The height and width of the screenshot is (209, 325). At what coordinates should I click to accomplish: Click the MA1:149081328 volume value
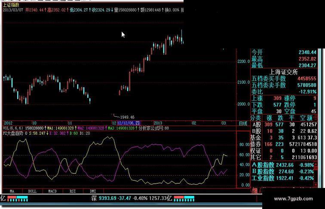point(61,128)
